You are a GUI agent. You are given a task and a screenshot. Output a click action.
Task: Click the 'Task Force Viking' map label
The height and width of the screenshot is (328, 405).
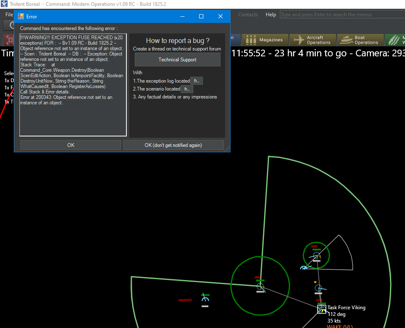click(x=346, y=308)
